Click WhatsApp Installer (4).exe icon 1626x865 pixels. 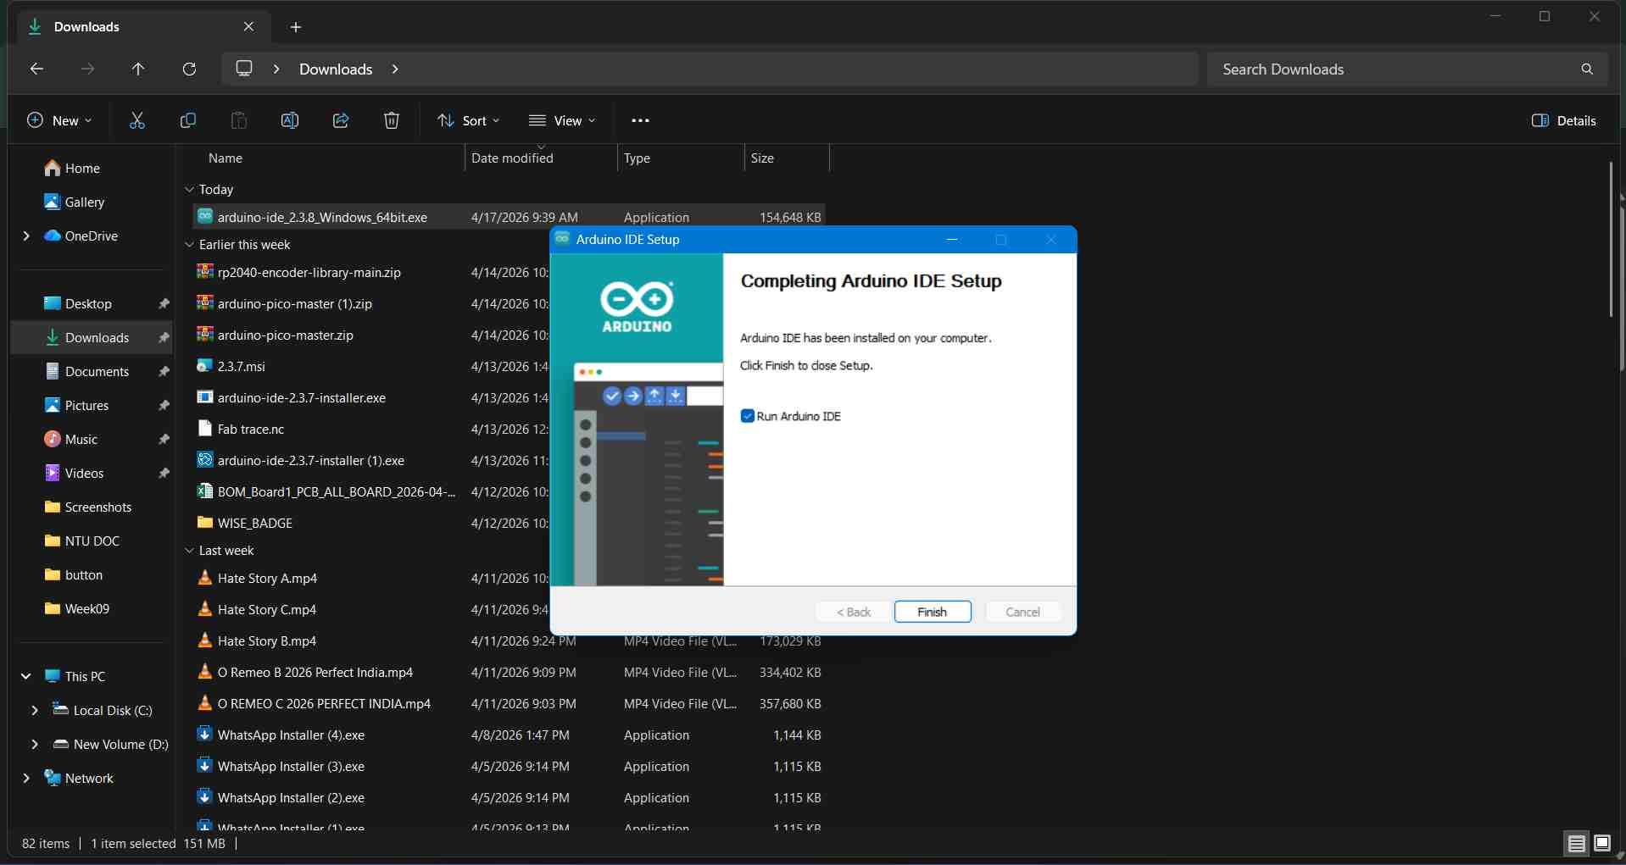point(205,734)
